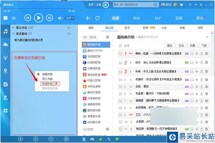215x143 pixels.
Task: Uncheck song 3 朴树 checkbox
Action: click(120, 72)
